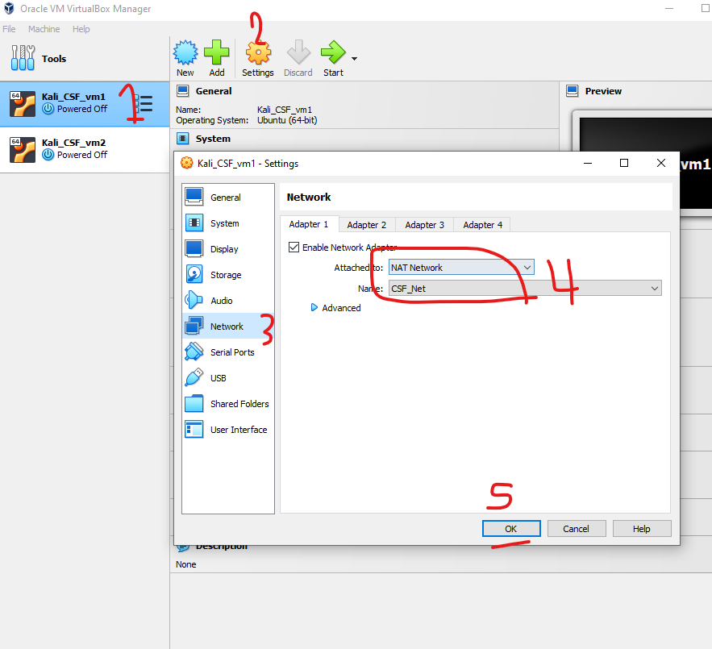The width and height of the screenshot is (712, 649).
Task: Open User Interface settings category
Action: point(228,429)
